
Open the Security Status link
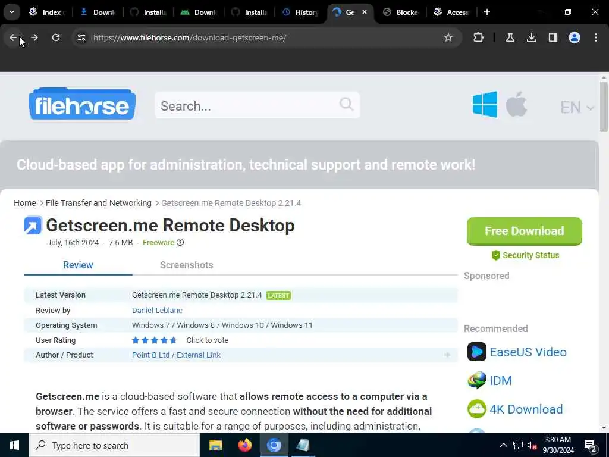(526, 255)
